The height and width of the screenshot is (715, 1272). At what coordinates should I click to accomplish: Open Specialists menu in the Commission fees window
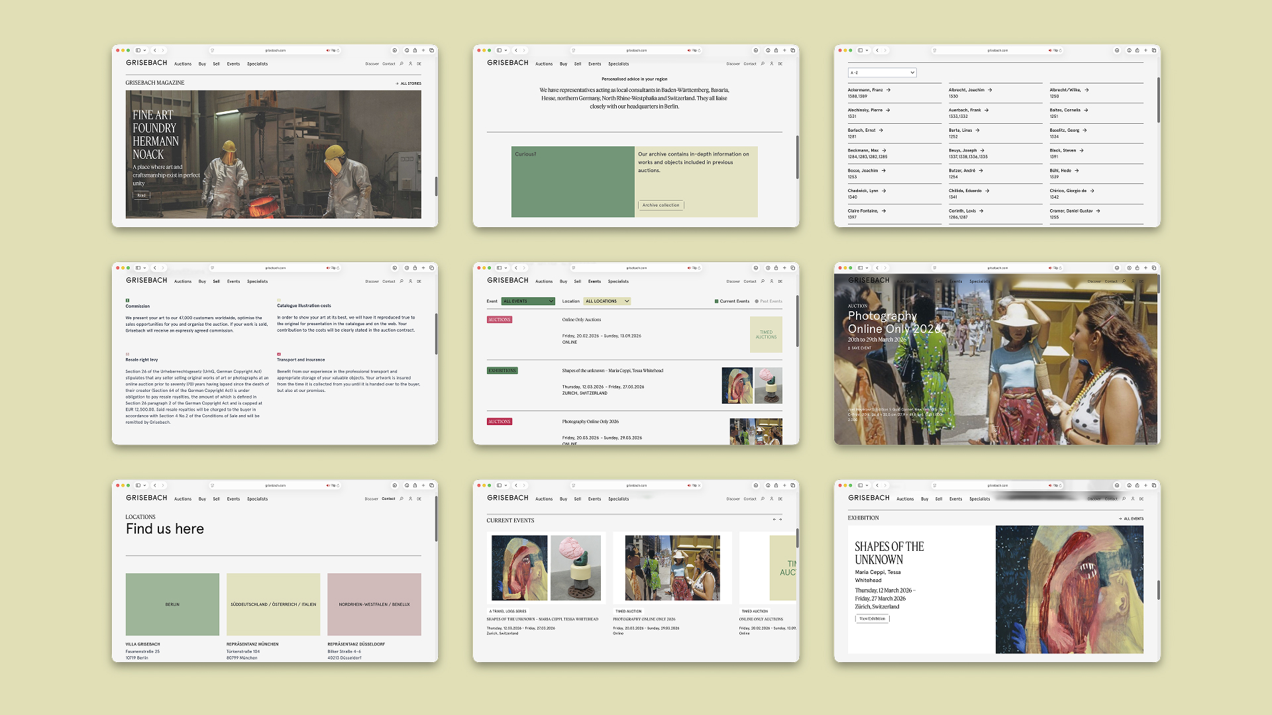[x=257, y=281]
